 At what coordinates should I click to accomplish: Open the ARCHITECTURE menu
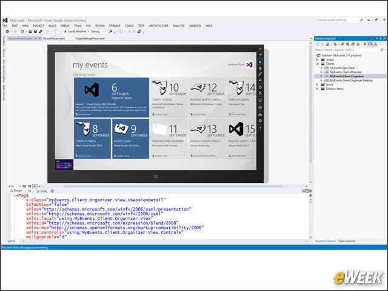pyautogui.click(x=158, y=25)
